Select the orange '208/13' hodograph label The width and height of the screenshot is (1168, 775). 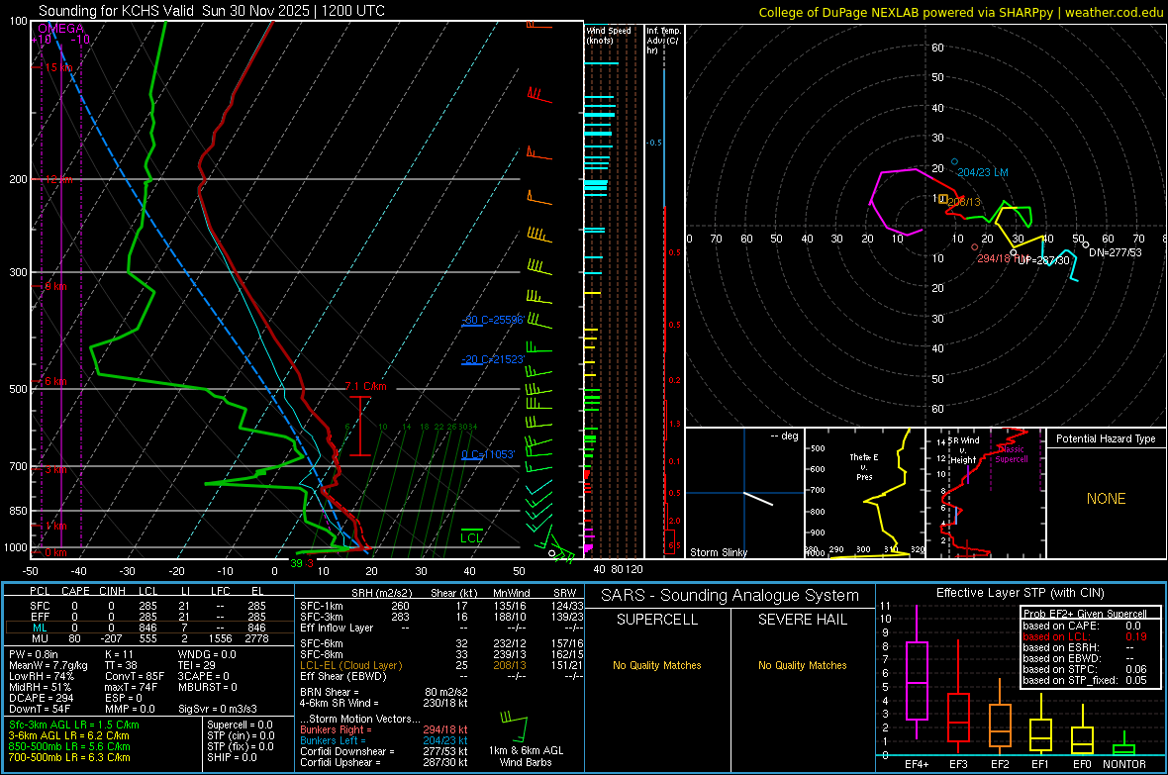coord(965,202)
